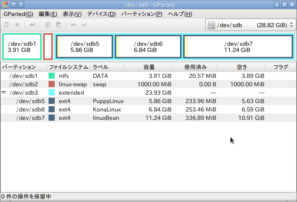Click the dotted sticky window button in title bar

21,5
